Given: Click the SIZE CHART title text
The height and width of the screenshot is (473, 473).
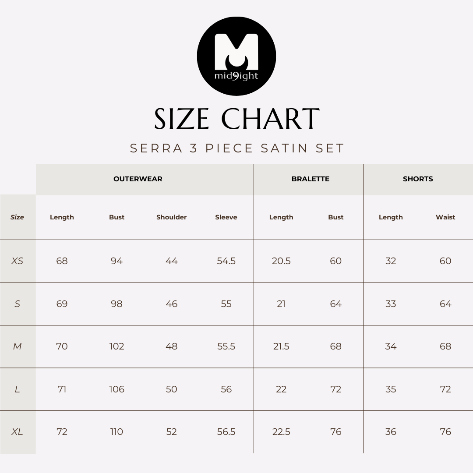Looking at the screenshot, I should click(236, 119).
